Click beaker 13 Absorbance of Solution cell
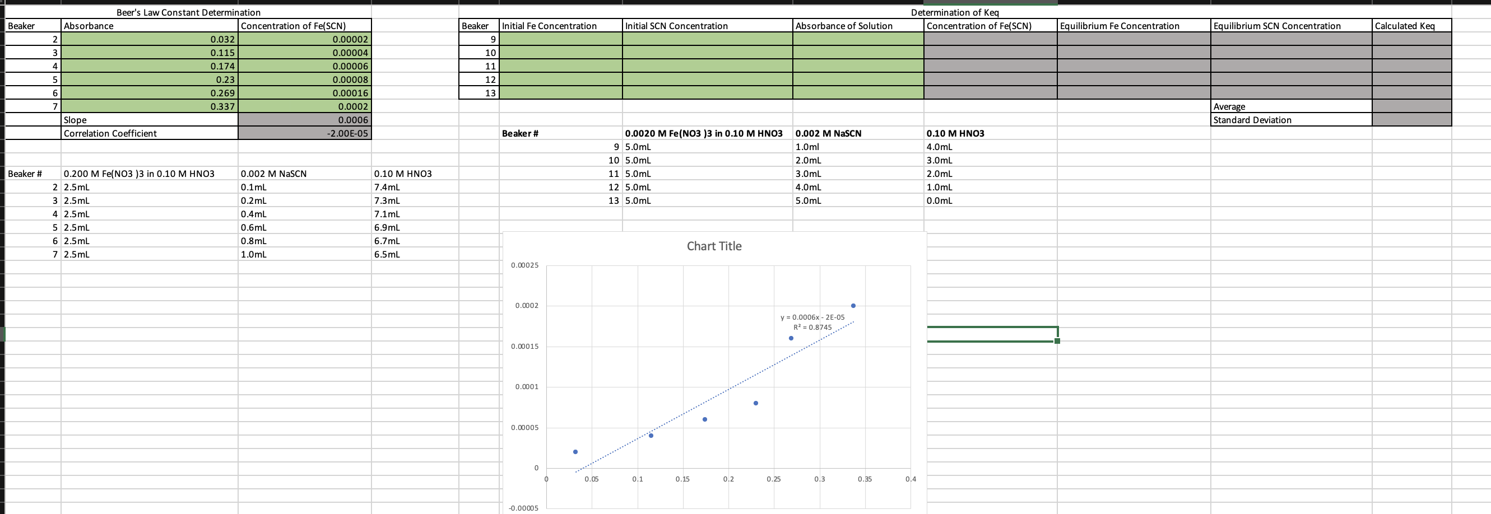Viewport: 1491px width, 514px height. point(858,93)
